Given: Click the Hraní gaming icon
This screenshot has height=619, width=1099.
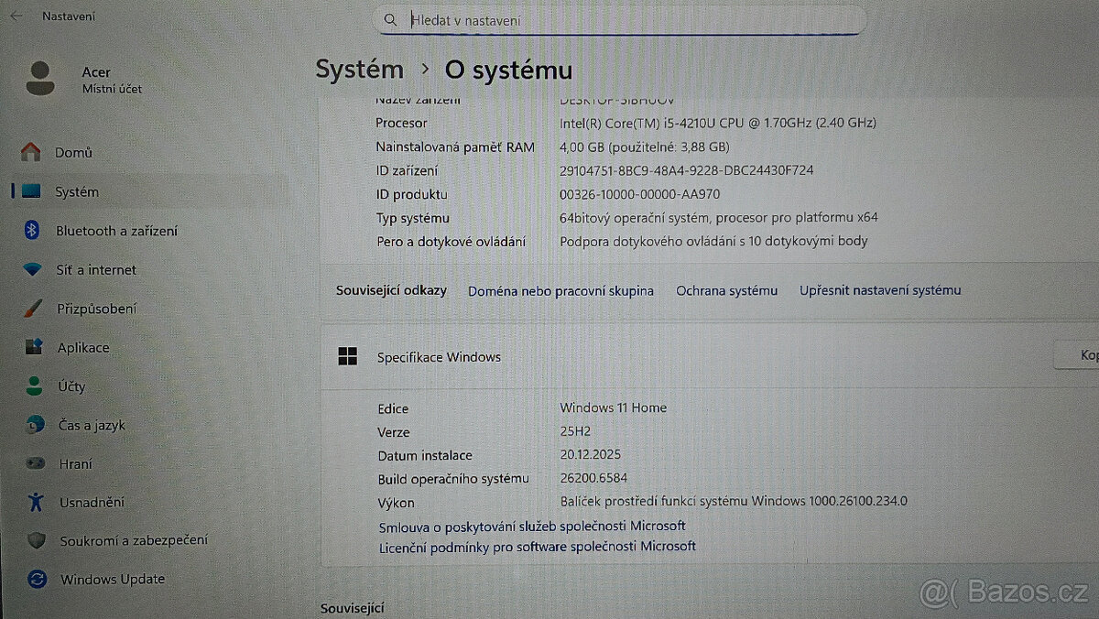Looking at the screenshot, I should pos(38,463).
